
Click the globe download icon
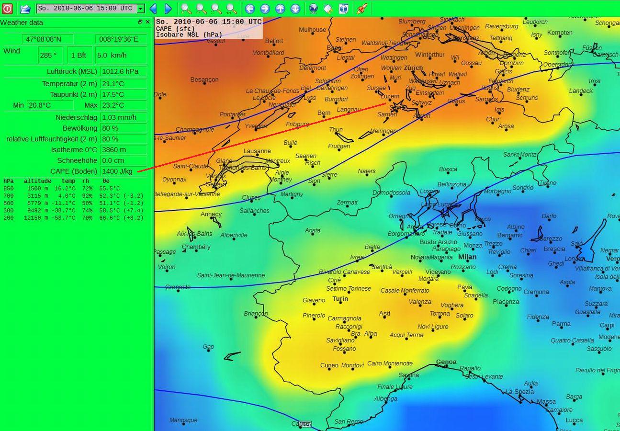click(x=313, y=9)
